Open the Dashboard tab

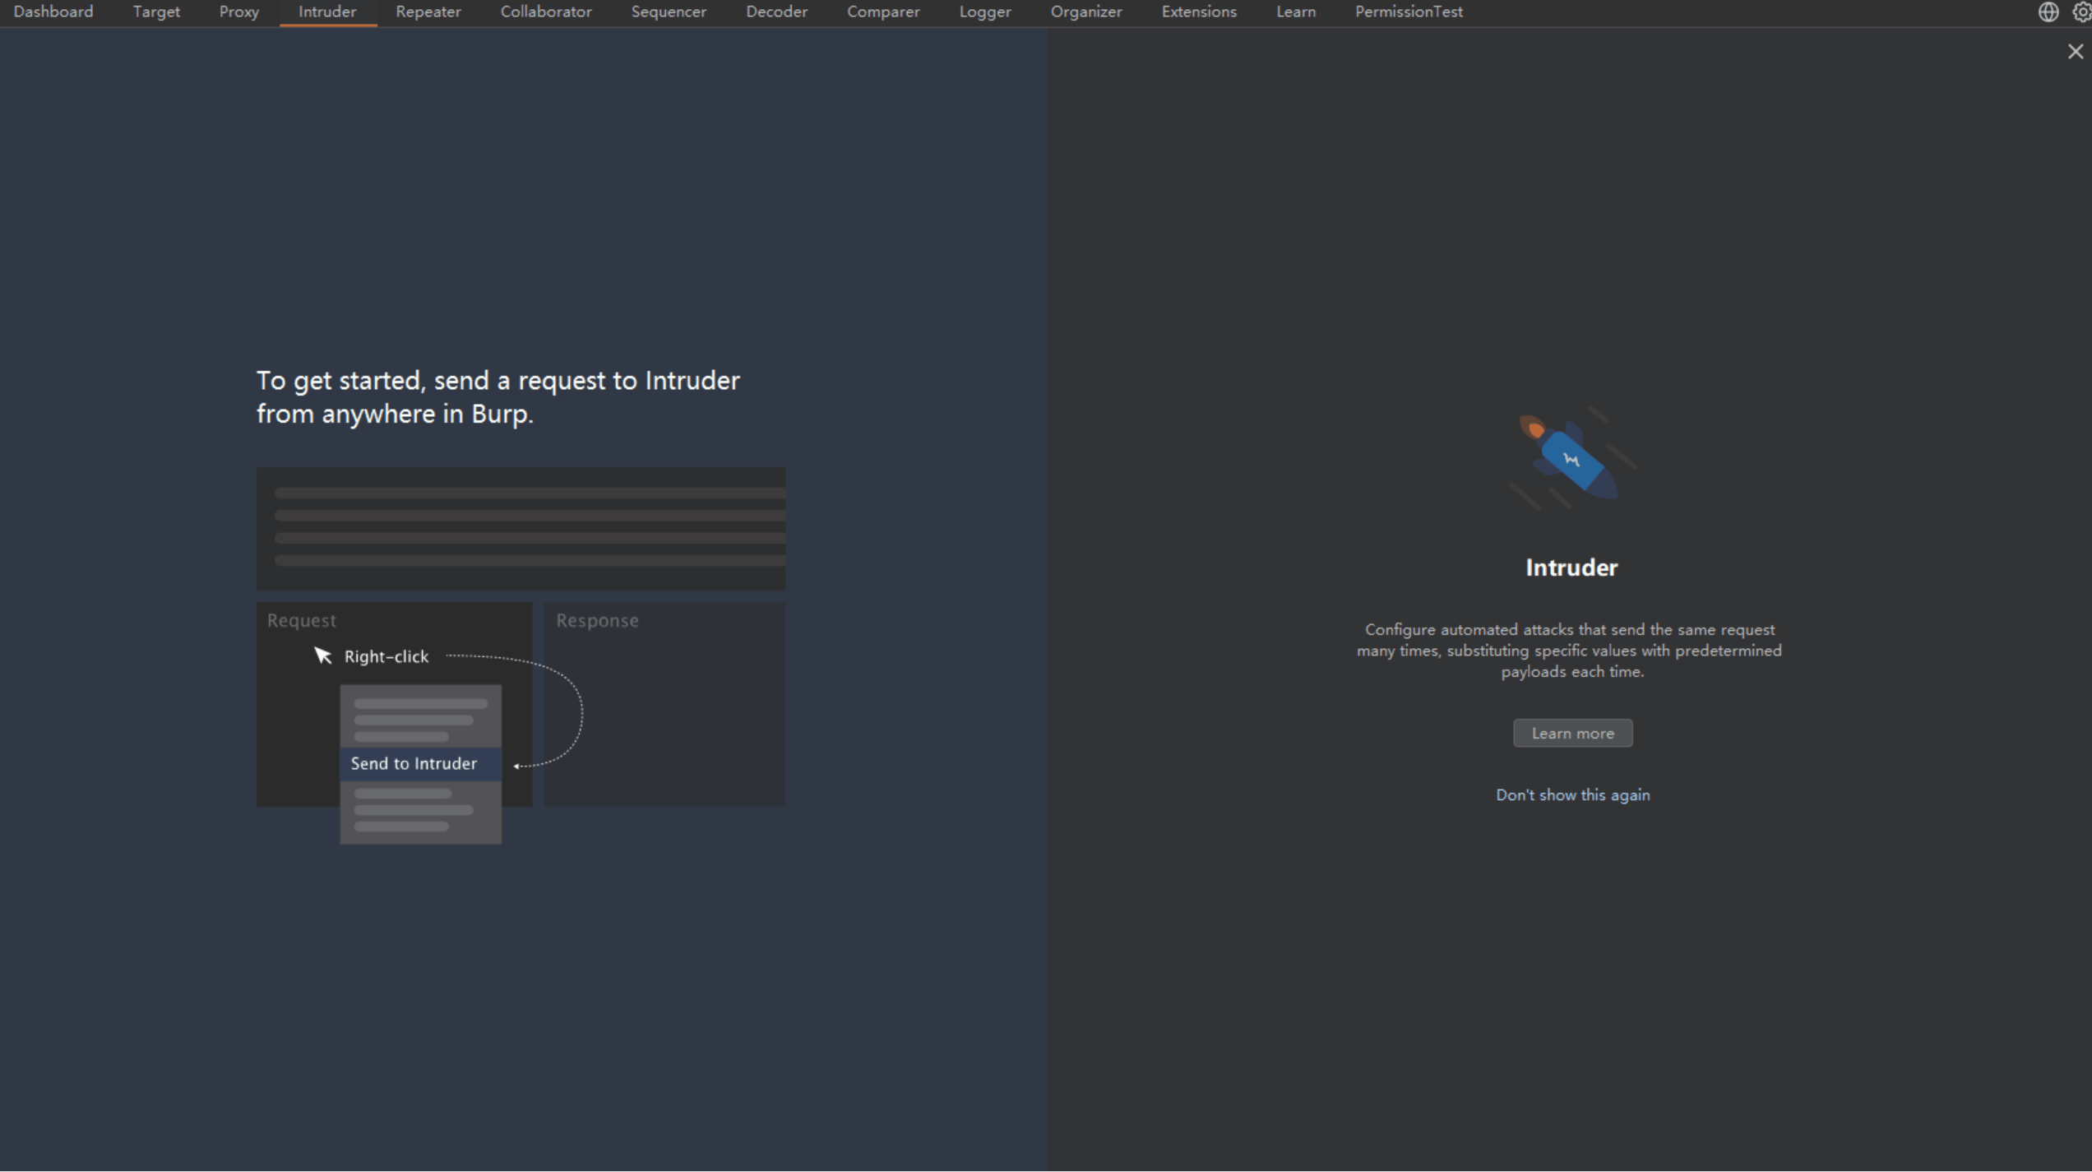53,12
